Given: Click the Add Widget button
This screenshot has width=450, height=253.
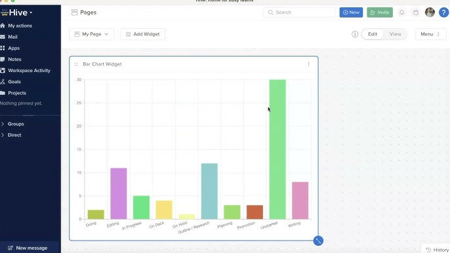Looking at the screenshot, I should click(142, 34).
